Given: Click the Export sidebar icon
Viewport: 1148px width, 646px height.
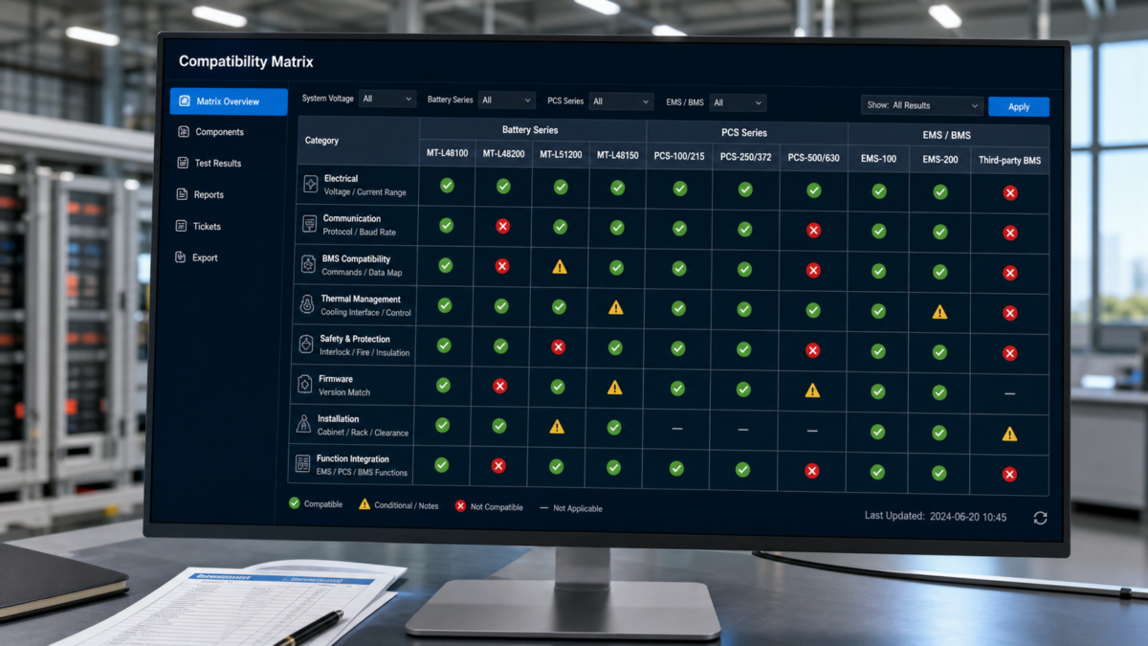Looking at the screenshot, I should pos(181,257).
